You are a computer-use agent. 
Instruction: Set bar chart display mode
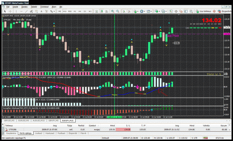(97, 11)
